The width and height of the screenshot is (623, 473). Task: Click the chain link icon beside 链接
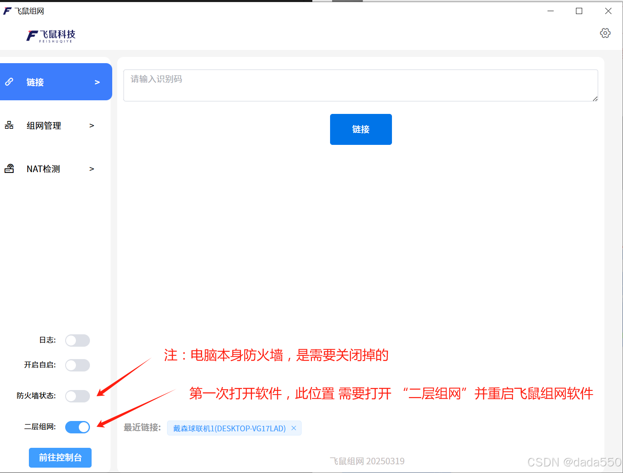pyautogui.click(x=9, y=82)
